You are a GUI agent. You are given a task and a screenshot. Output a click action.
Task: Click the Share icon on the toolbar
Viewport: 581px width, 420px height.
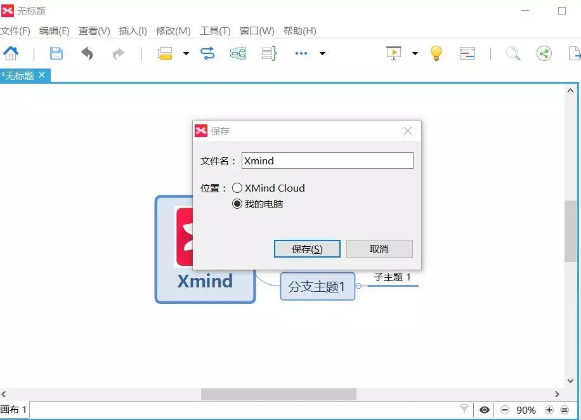pos(544,53)
